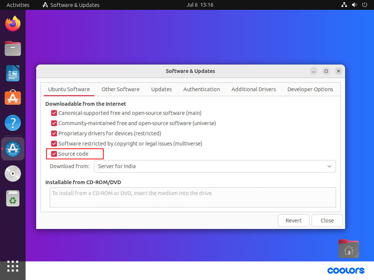The image size is (374, 280).
Task: Open Developer Options tab
Action: [310, 89]
